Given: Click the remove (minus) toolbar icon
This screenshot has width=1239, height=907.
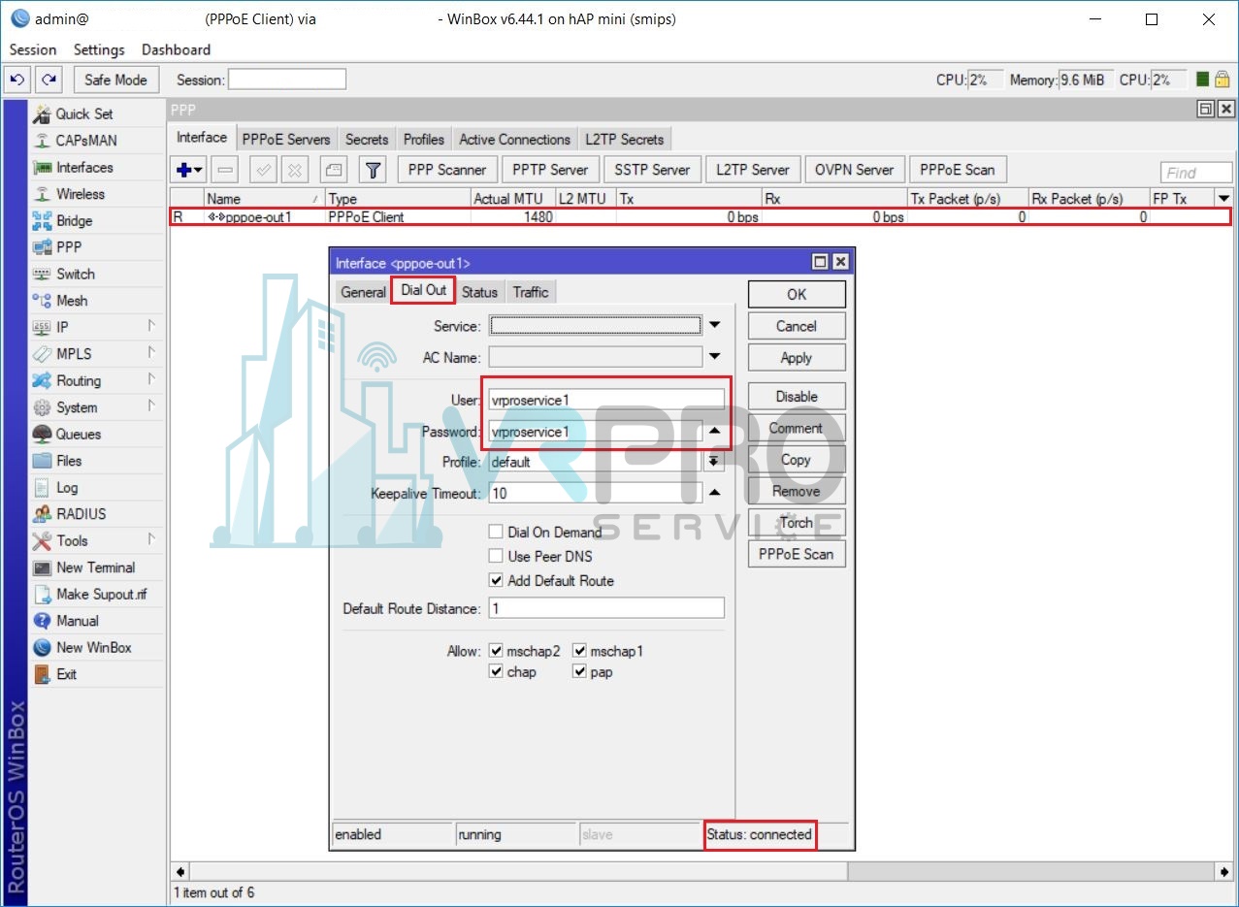Looking at the screenshot, I should pos(225,170).
